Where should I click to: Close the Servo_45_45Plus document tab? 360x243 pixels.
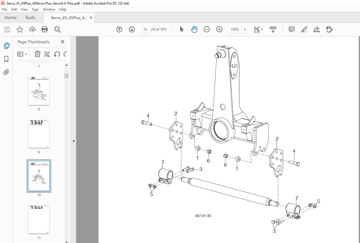pos(91,18)
